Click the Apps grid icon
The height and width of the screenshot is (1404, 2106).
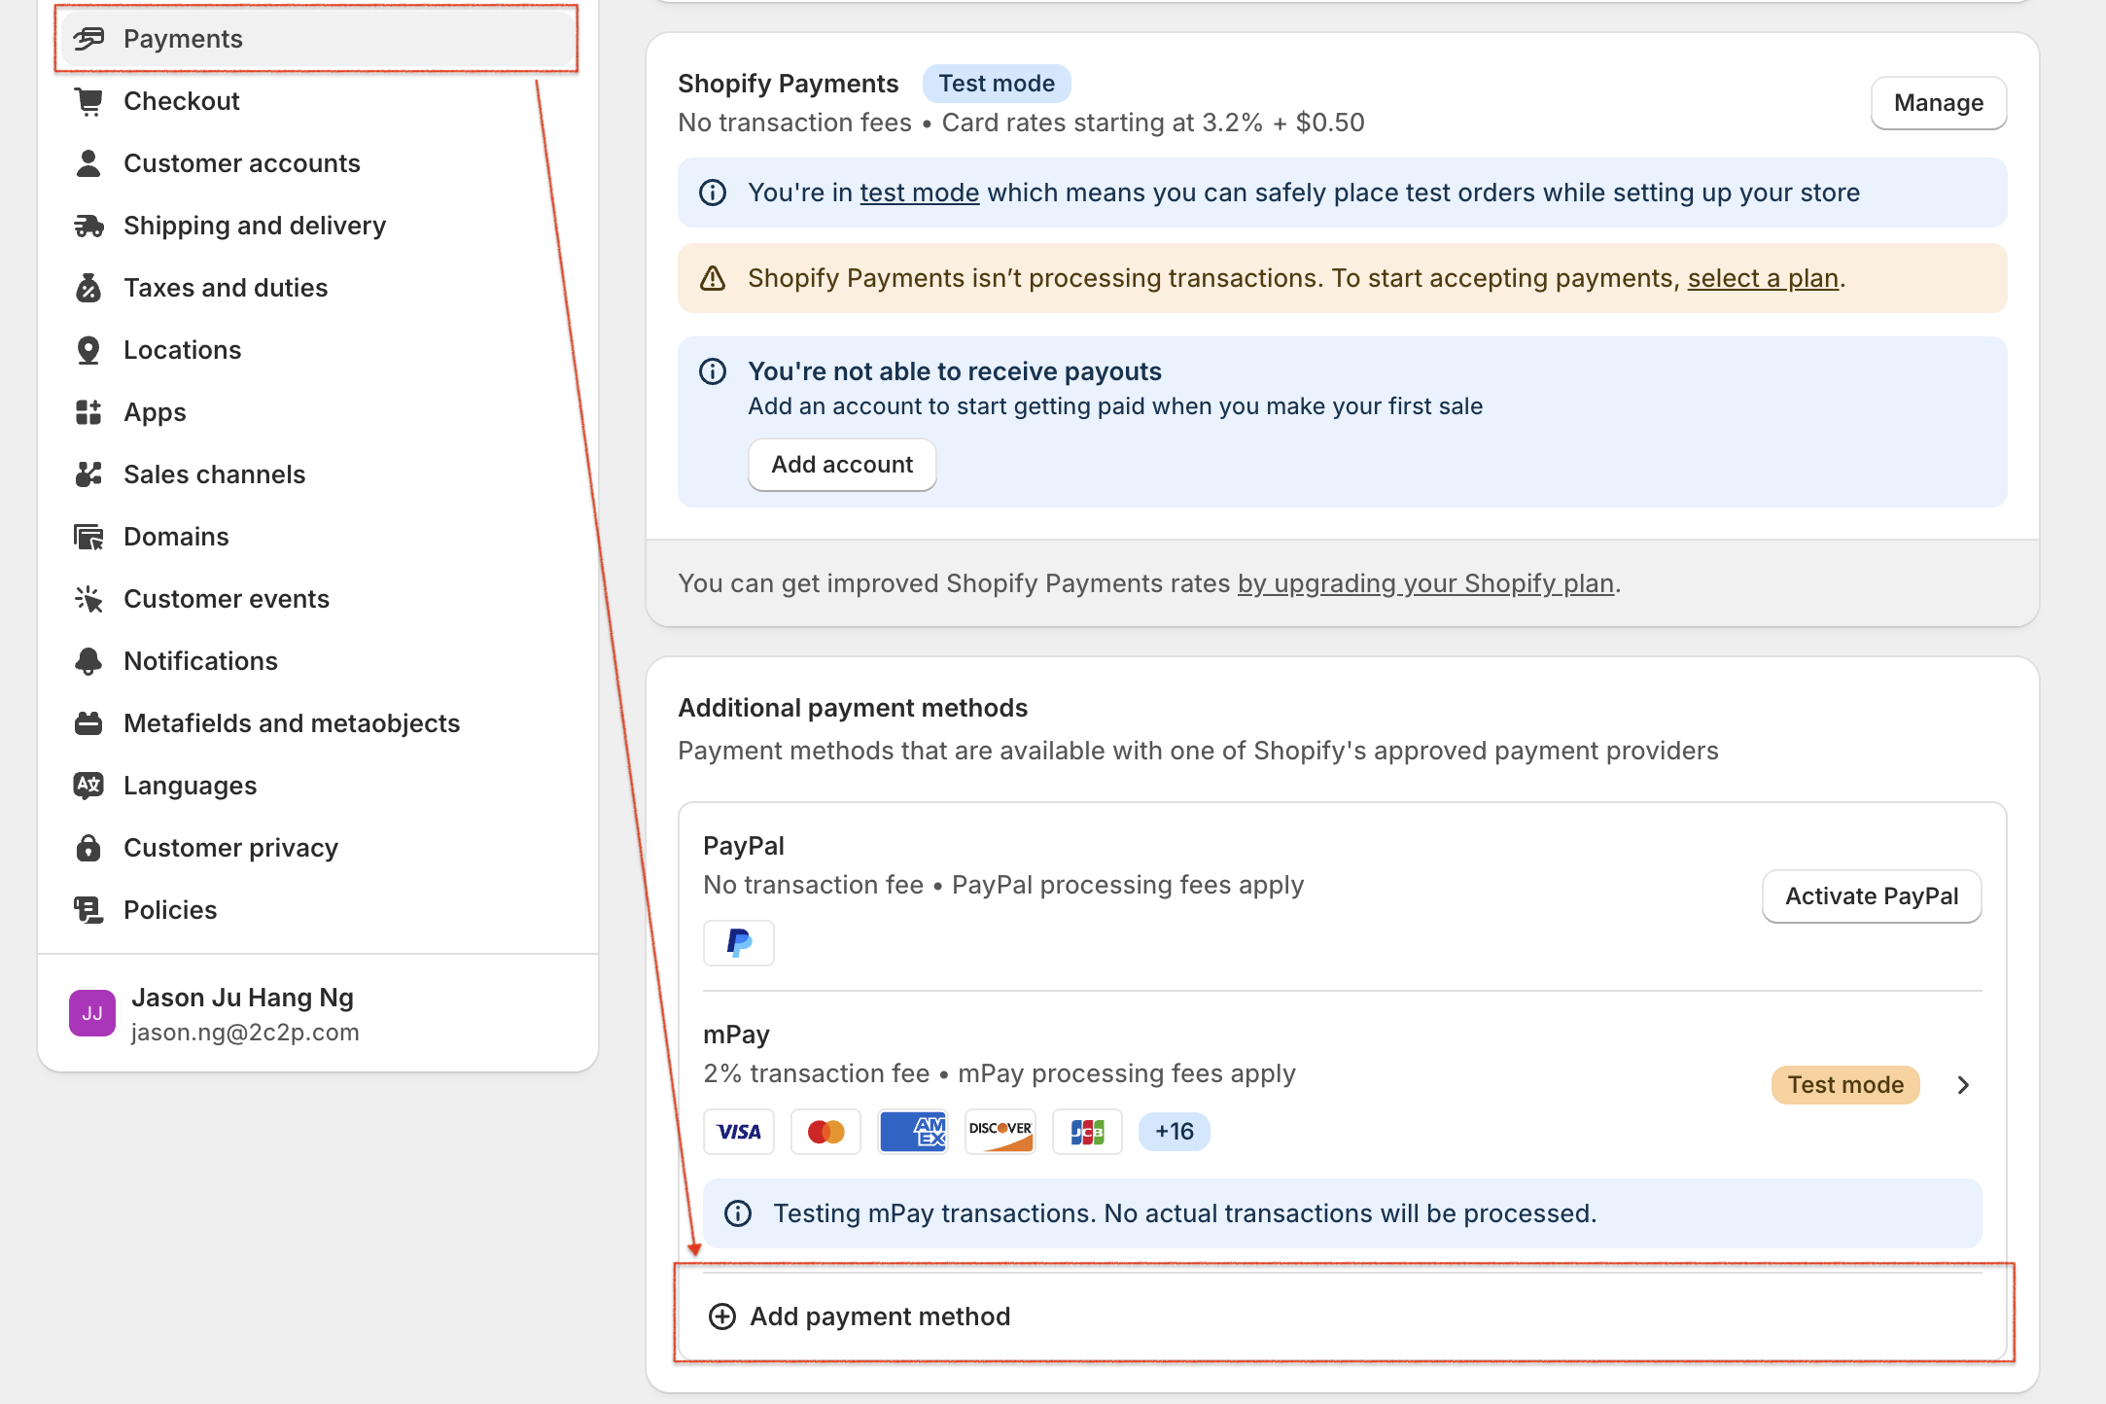pos(88,412)
